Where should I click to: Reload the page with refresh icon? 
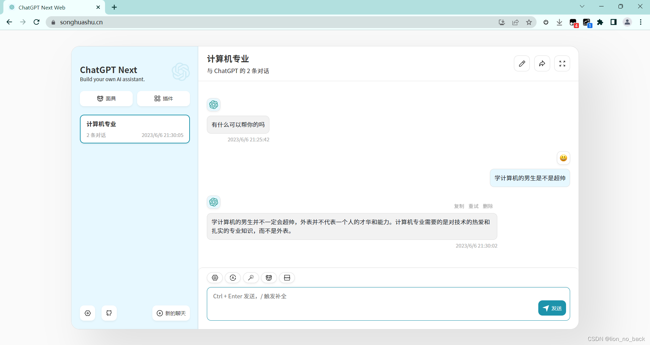tap(37, 22)
